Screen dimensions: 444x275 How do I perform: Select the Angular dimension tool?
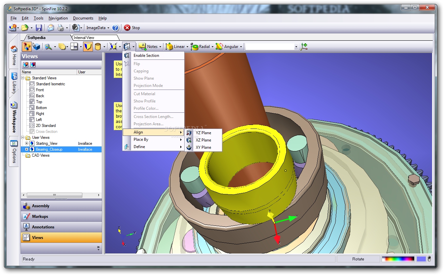click(227, 47)
